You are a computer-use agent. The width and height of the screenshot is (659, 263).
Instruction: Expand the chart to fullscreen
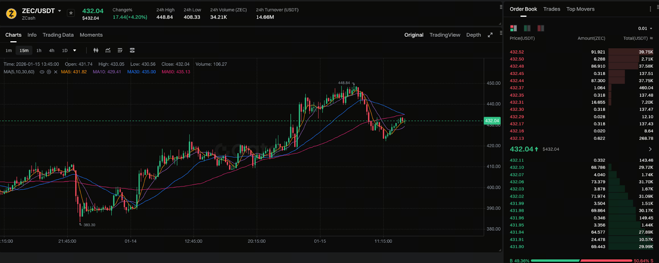coord(490,35)
